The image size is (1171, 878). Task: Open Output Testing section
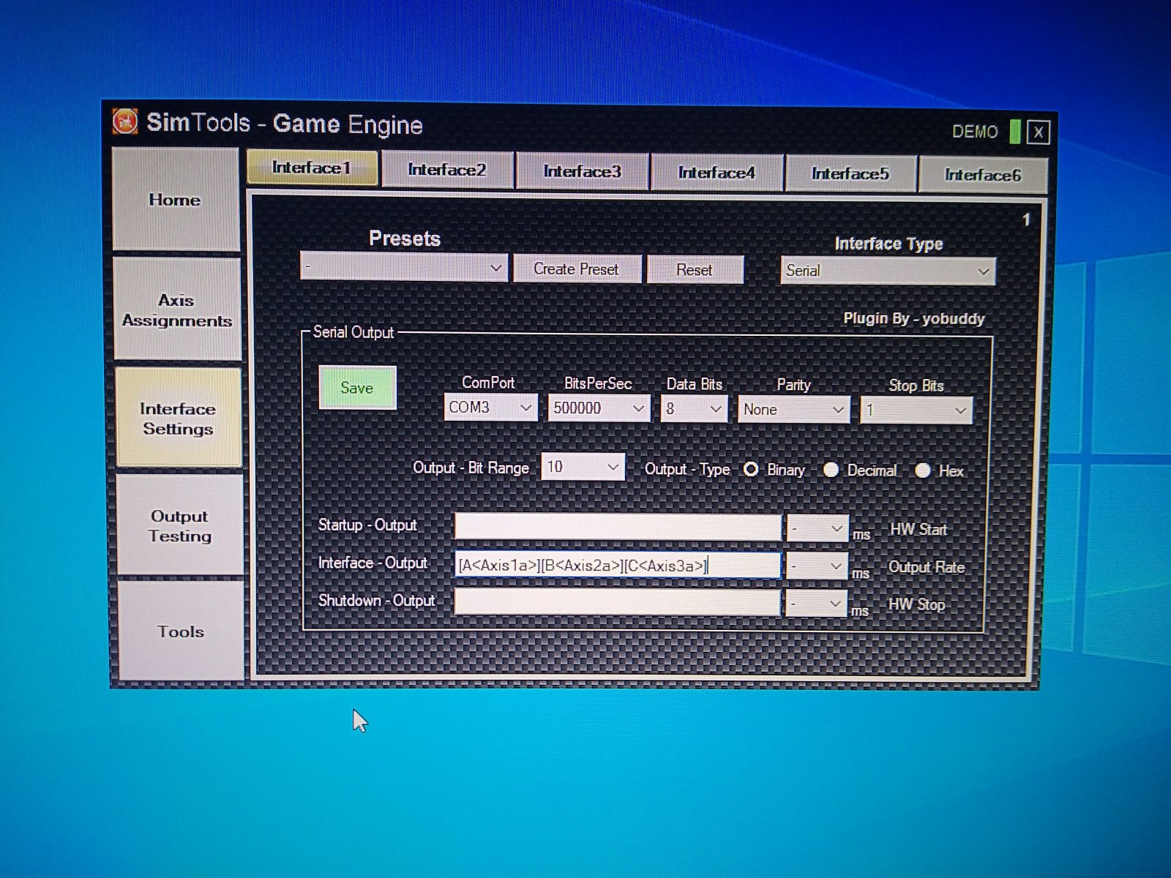180,525
